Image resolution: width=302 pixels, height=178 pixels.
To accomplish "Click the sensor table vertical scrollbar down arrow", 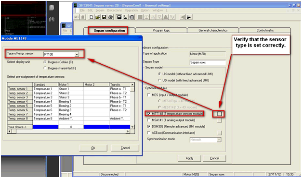I will pos(132,127).
